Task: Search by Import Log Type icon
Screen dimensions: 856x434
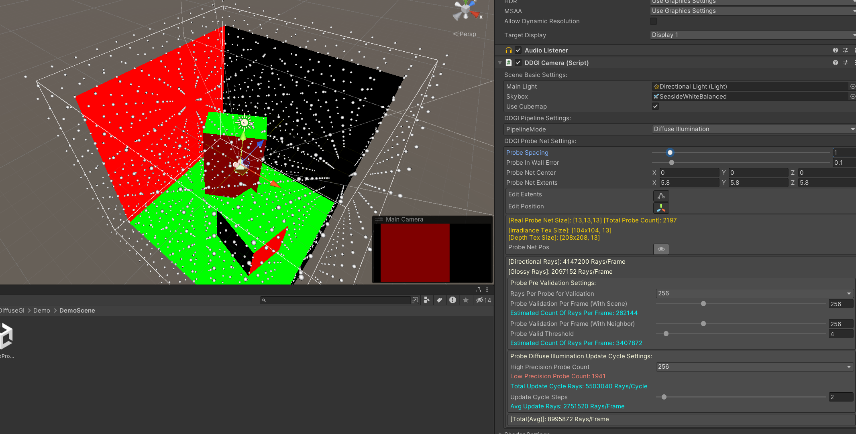Action: tap(452, 300)
